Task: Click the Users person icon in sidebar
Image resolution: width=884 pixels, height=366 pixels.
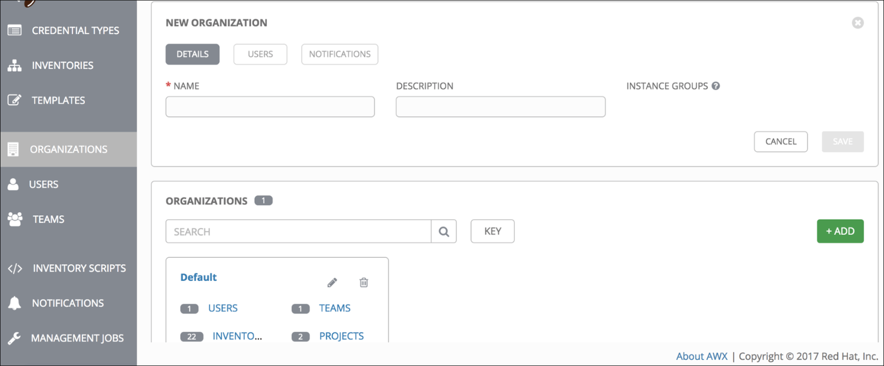Action: click(13, 184)
